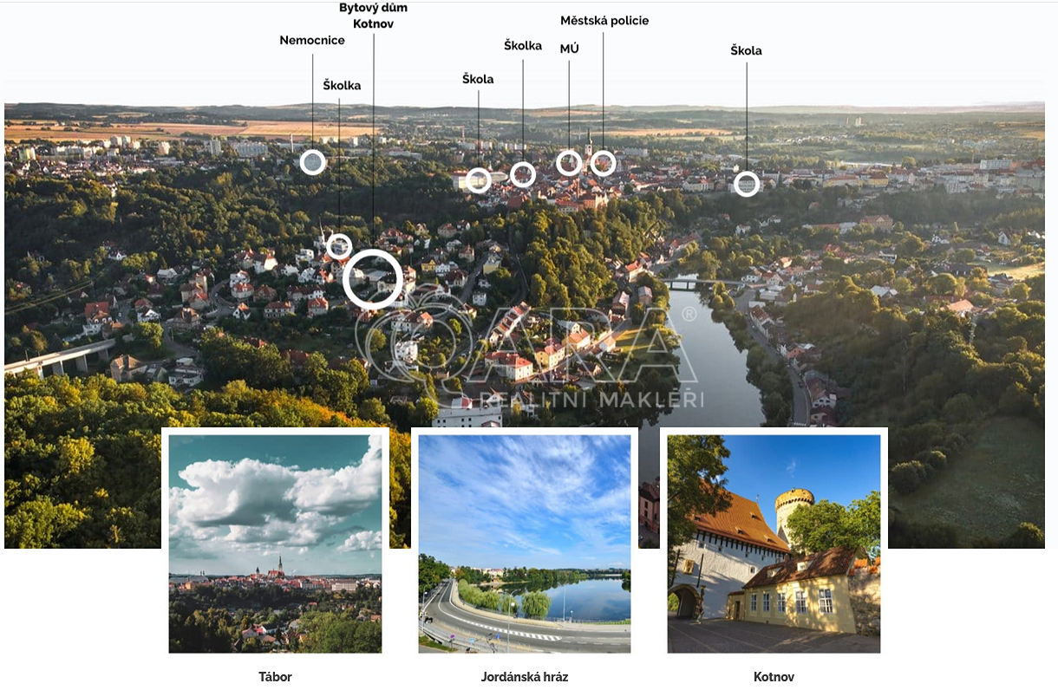Click the Kotnov caption below photo
The width and height of the screenshot is (1058, 690).
[774, 677]
